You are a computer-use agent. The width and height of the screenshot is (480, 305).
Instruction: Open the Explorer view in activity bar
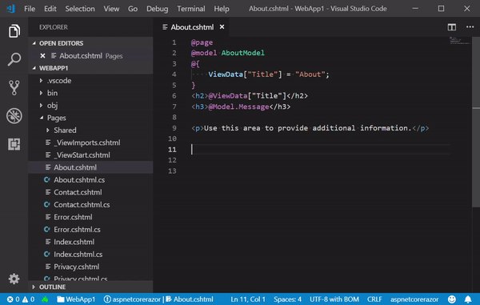14,31
